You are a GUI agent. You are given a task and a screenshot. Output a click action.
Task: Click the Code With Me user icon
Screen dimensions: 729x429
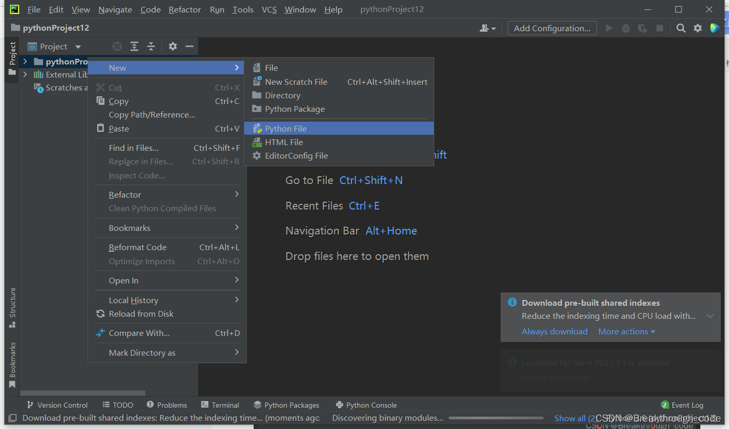tap(488, 28)
